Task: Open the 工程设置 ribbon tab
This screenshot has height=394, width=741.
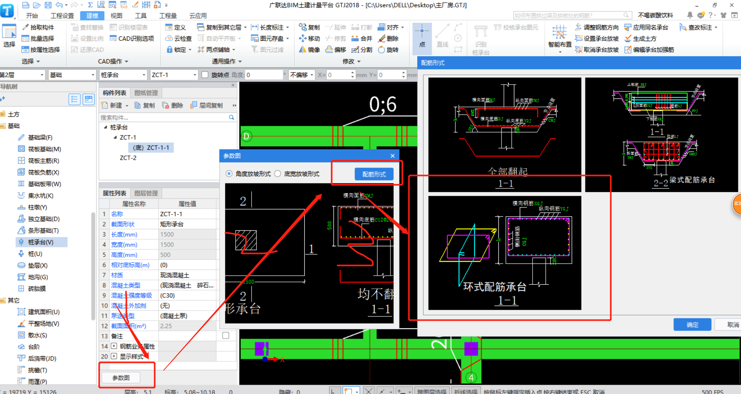Action: point(62,16)
